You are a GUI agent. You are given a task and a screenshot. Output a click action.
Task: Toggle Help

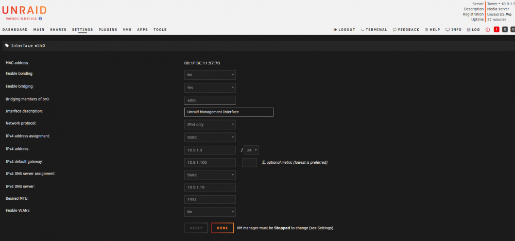click(432, 29)
